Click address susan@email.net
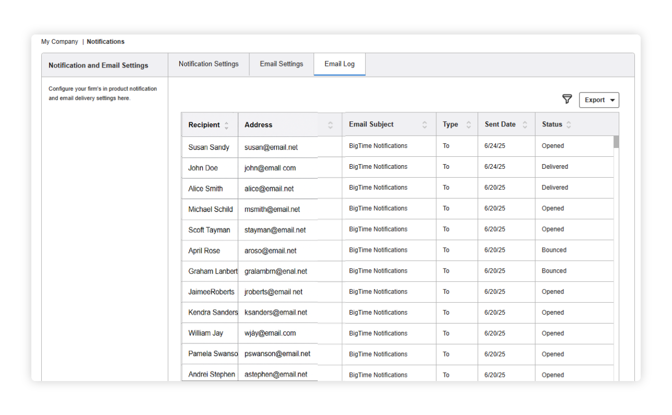This screenshot has height=415, width=672. pos(271,147)
